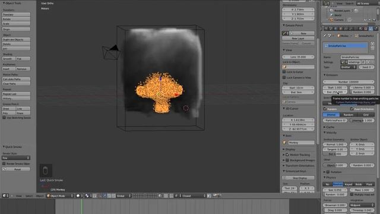Open the Object Mode dropdown
Screen dimensions: 380x214
pos(60,196)
